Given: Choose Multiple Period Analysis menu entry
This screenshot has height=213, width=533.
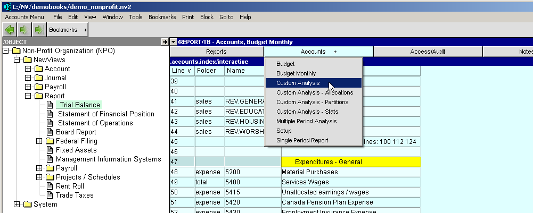Looking at the screenshot, I should (x=306, y=121).
